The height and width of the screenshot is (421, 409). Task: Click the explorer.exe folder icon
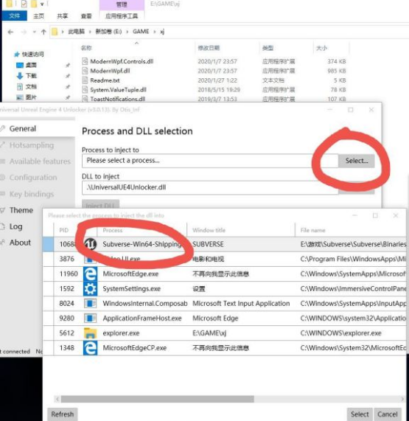click(91, 333)
